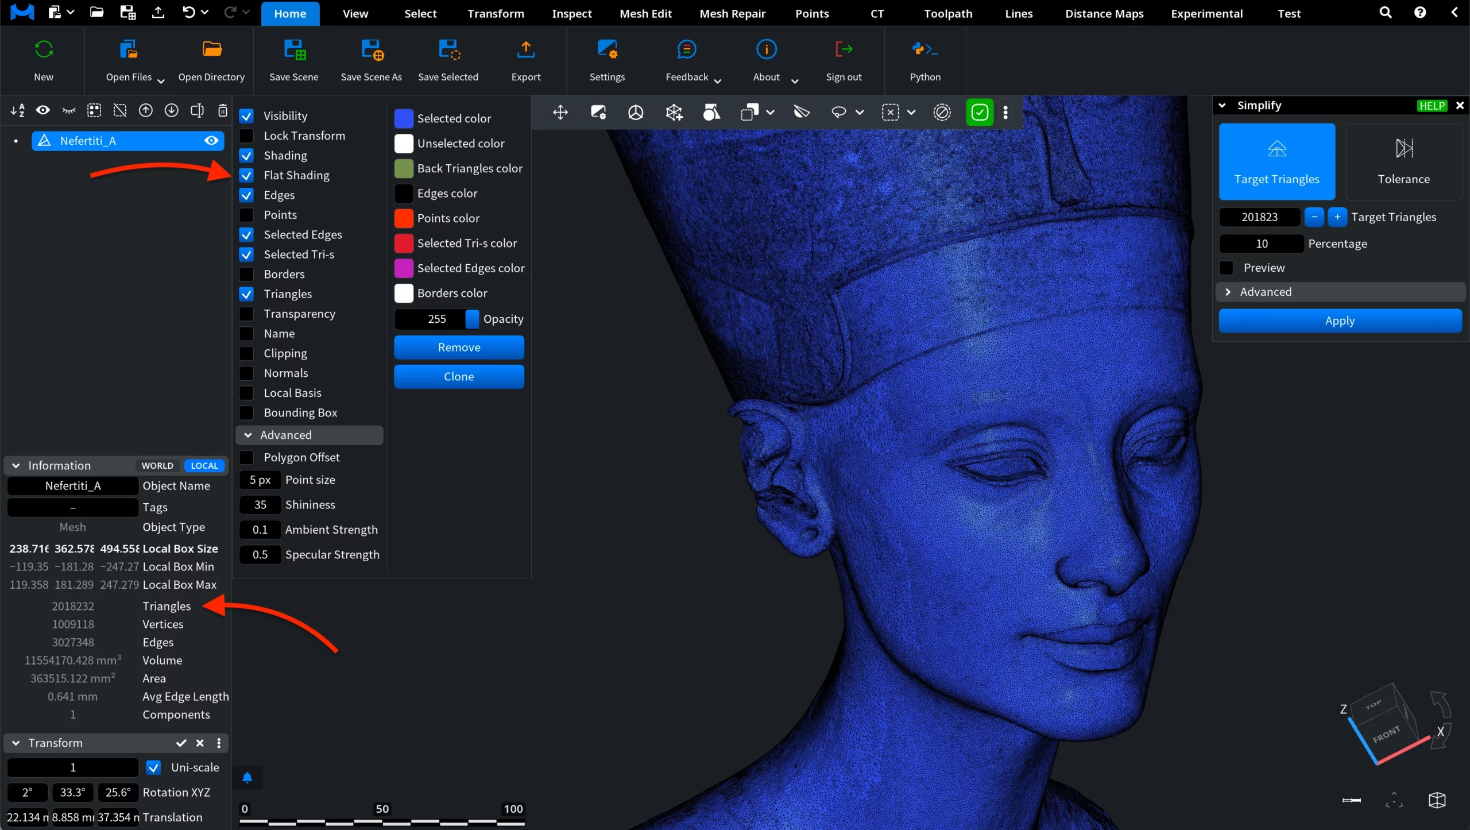Expand the Advanced section in Simplify panel
Image resolution: width=1470 pixels, height=830 pixels.
pos(1340,292)
